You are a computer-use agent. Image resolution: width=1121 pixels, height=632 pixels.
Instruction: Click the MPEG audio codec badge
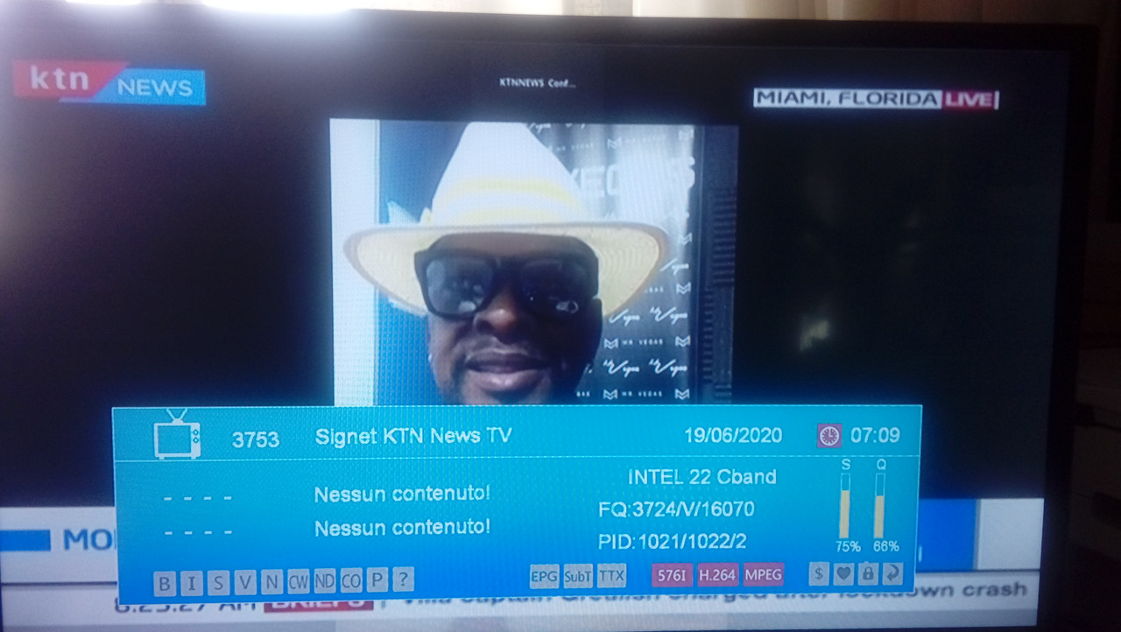click(x=763, y=574)
